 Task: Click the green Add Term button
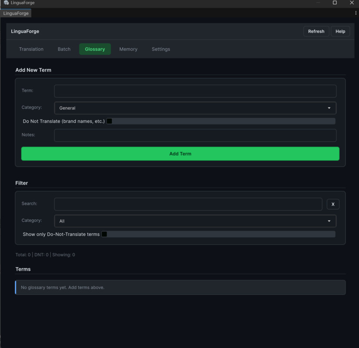[180, 154]
